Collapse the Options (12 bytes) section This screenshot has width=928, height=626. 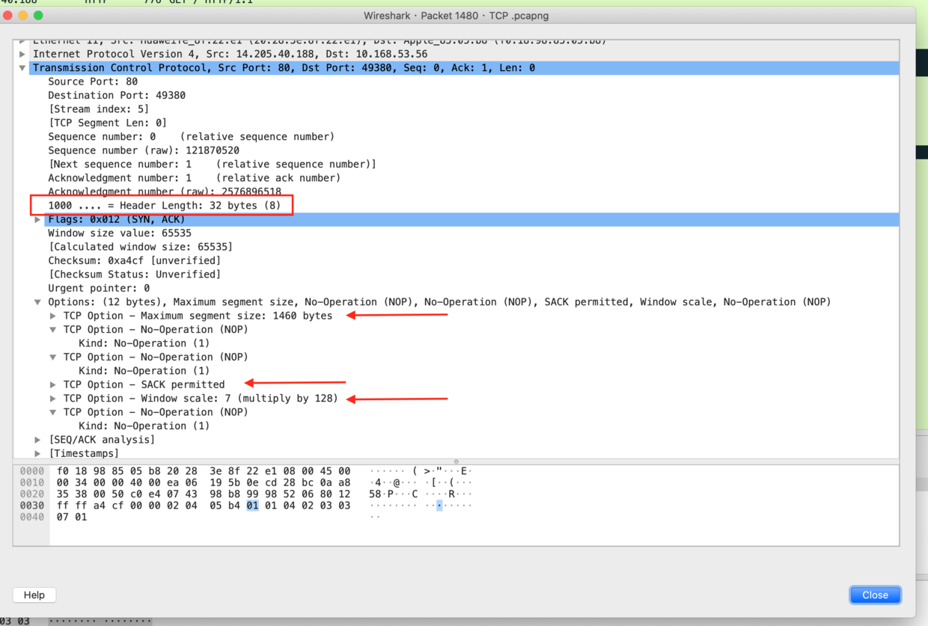tap(37, 302)
